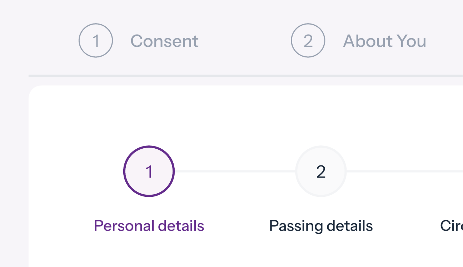Image resolution: width=463 pixels, height=267 pixels.
Task: Click the partially visible third step label
Action: (x=452, y=226)
